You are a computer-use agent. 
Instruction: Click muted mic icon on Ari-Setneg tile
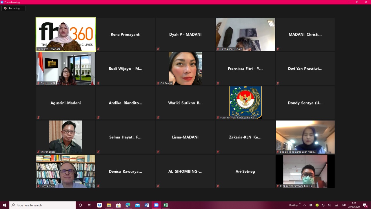tap(218, 186)
